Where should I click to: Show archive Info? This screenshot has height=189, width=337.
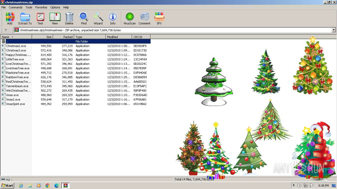click(x=113, y=18)
